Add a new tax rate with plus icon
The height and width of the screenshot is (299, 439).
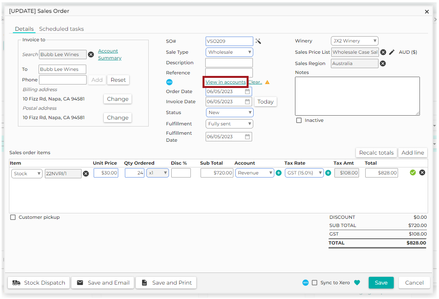(328, 173)
